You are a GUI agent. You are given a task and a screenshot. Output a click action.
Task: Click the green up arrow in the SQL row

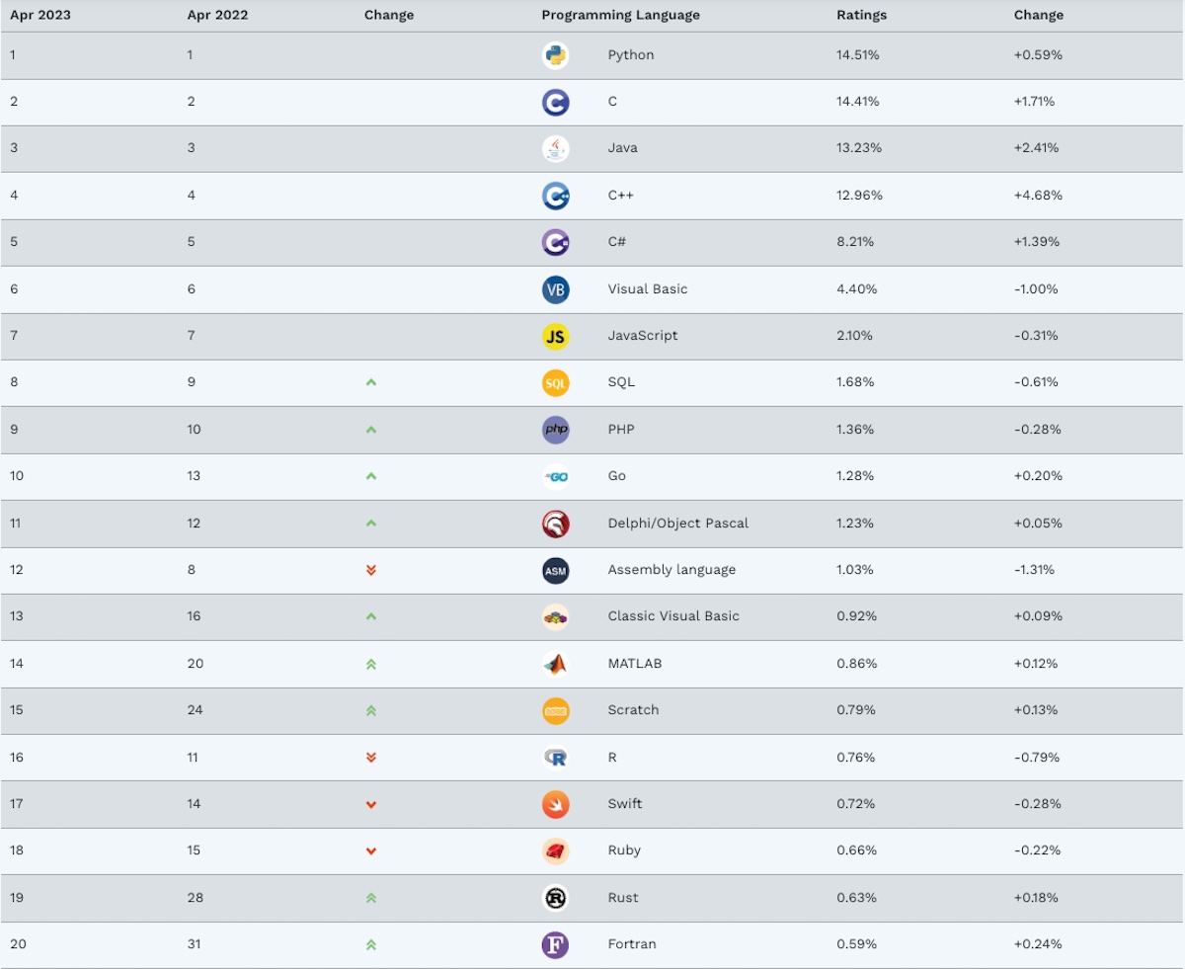pos(371,382)
